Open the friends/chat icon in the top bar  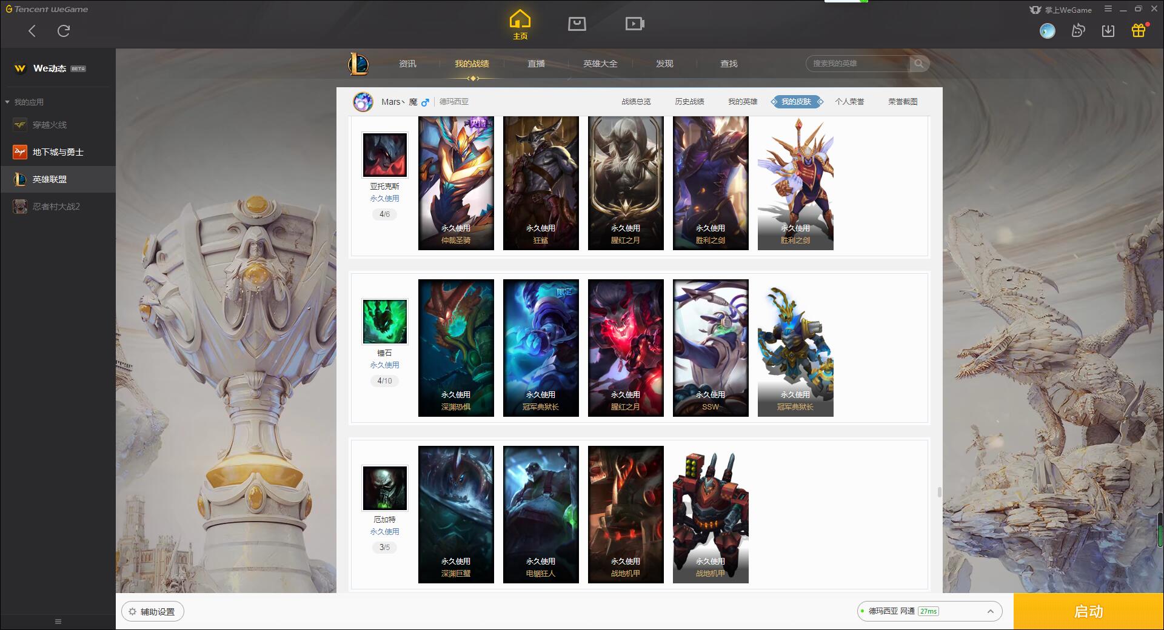tap(1078, 30)
